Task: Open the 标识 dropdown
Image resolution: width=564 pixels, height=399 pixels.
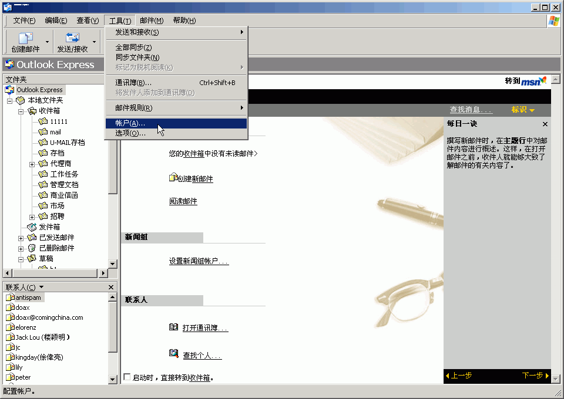Action: coord(523,110)
